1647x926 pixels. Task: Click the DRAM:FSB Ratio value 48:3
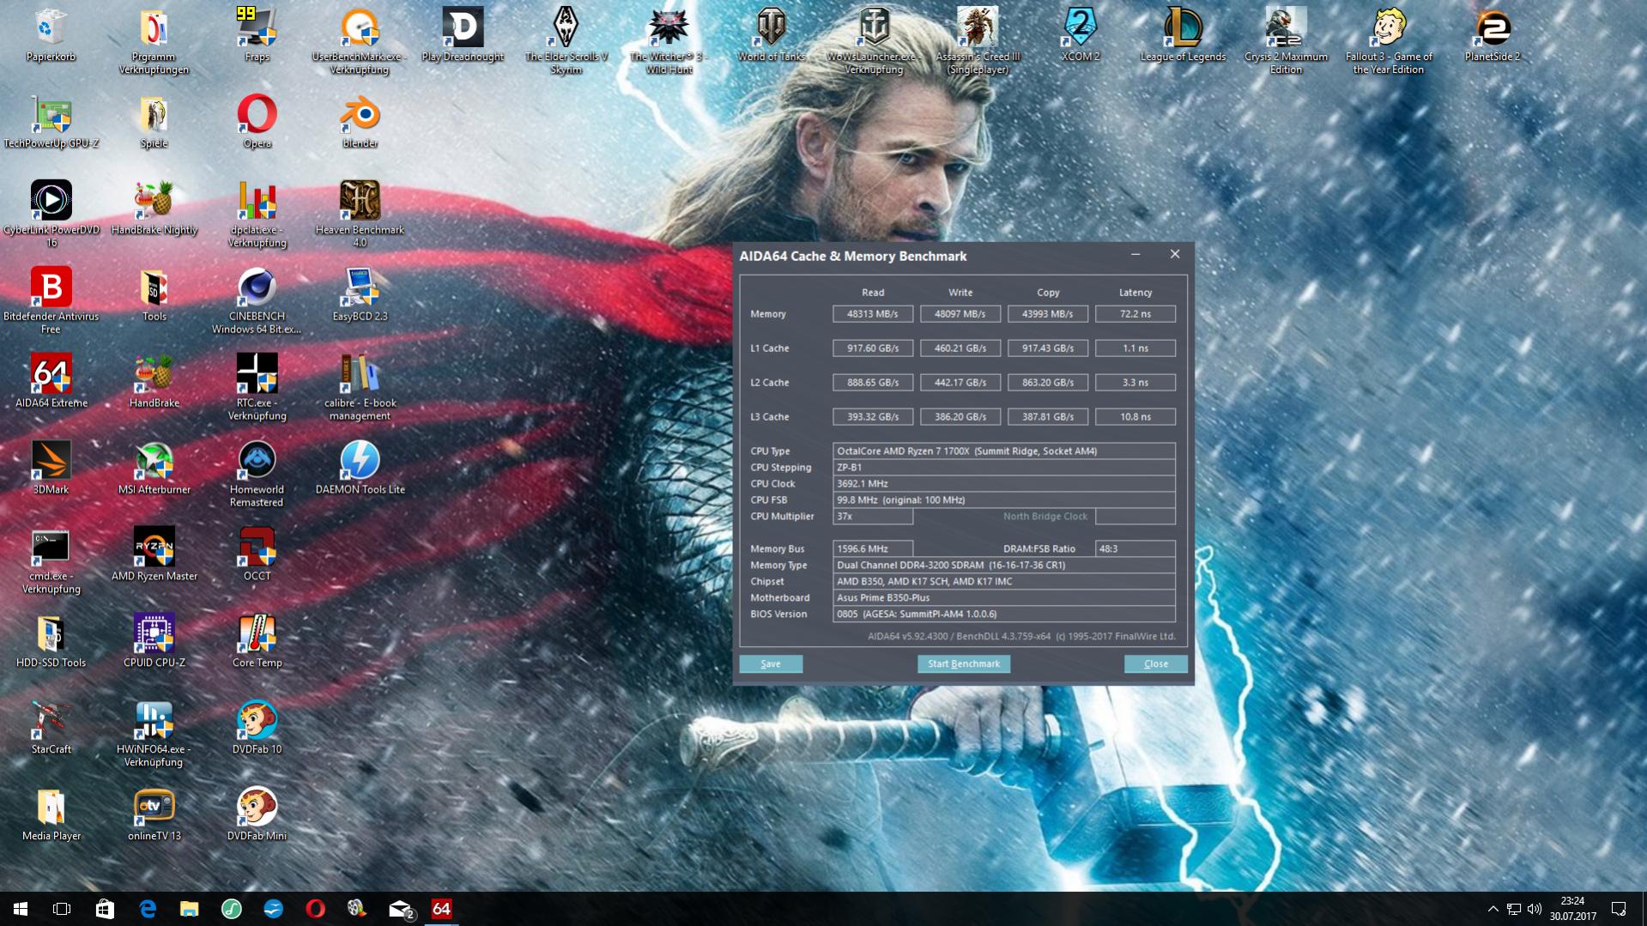(x=1135, y=548)
